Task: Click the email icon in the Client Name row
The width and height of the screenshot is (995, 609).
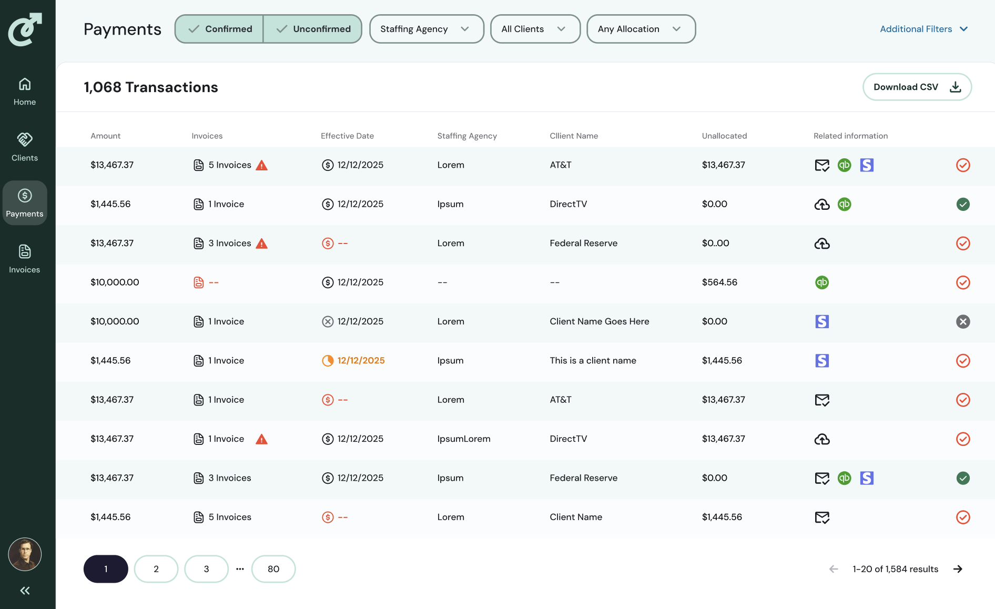Action: click(x=822, y=517)
